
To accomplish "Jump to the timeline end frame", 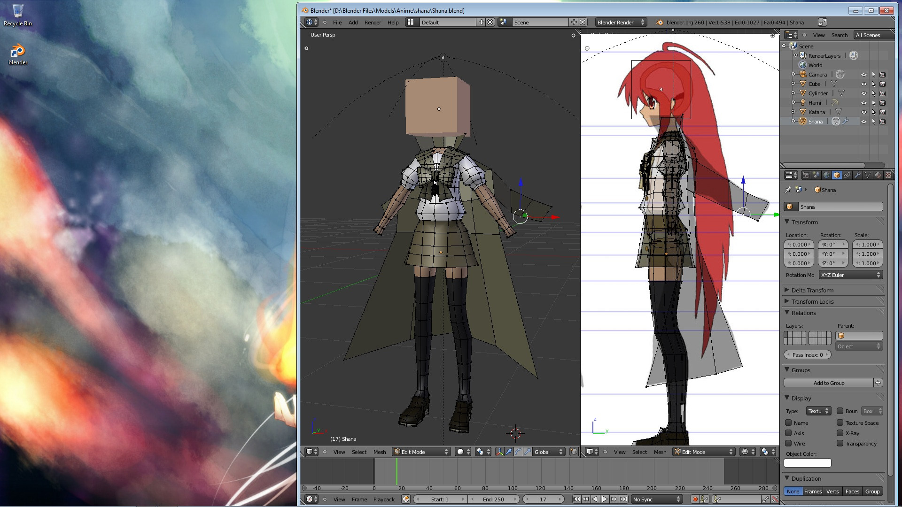I will pyautogui.click(x=623, y=499).
